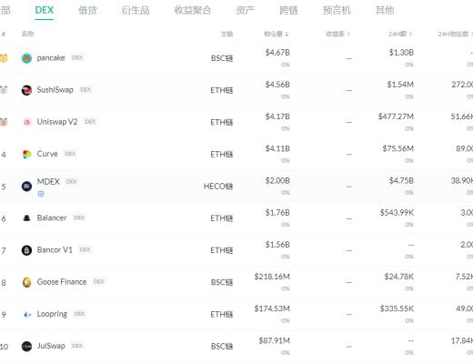
Task: Open the Loopring project link
Action: click(52, 314)
